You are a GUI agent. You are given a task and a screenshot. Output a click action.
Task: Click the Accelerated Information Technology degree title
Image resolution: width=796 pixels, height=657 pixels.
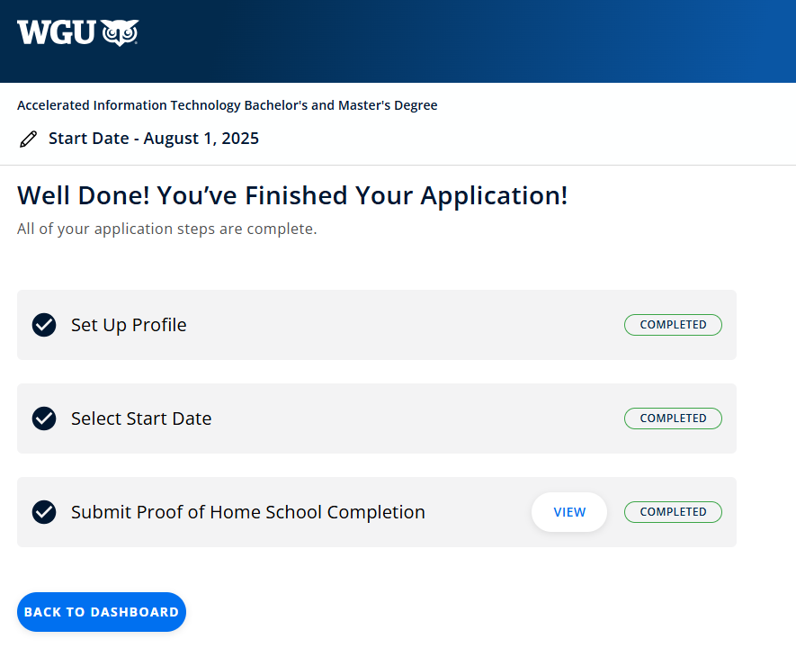pyautogui.click(x=227, y=105)
